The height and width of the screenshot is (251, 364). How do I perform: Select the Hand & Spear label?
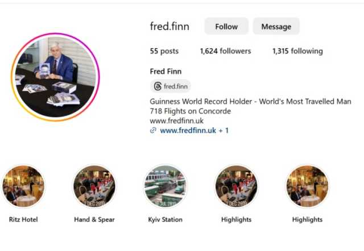[94, 219]
